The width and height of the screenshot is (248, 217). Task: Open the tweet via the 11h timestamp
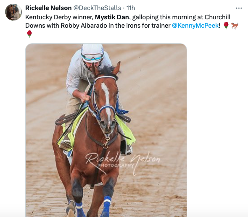pos(131,8)
